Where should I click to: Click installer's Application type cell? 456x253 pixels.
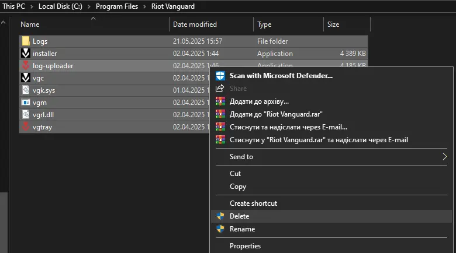pos(275,54)
